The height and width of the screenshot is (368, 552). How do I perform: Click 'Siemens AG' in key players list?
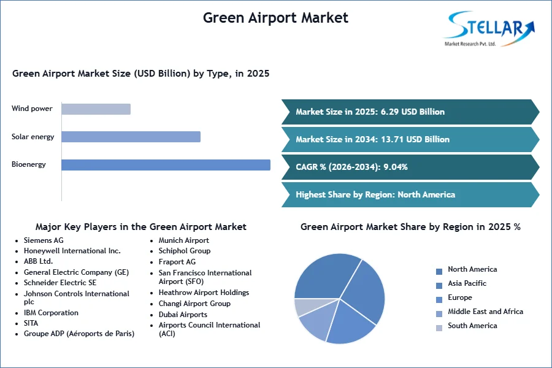coord(44,240)
